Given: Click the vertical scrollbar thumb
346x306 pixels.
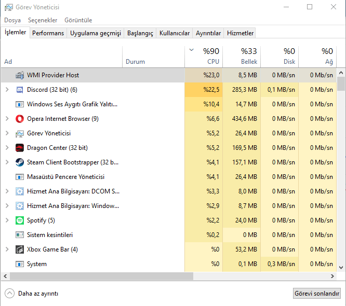Looking at the screenshot, I should point(341,84).
